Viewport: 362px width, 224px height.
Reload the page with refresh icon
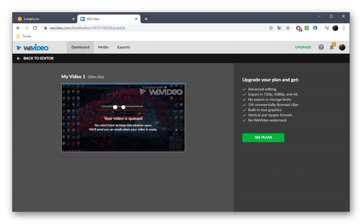(35, 28)
